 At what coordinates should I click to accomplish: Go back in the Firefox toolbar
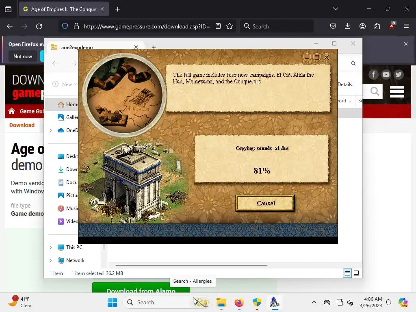tap(10, 26)
